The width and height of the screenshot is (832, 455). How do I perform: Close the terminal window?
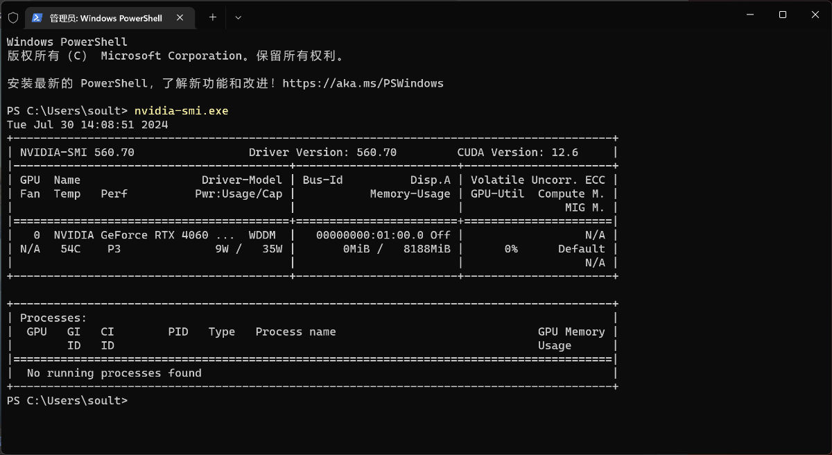click(815, 15)
